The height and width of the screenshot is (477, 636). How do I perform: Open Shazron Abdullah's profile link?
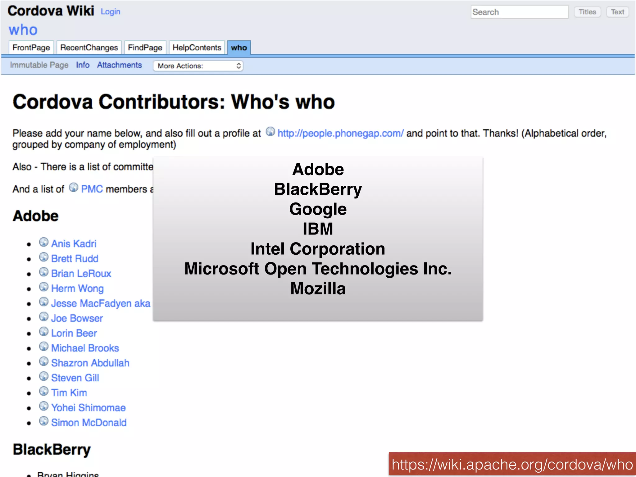pos(90,363)
